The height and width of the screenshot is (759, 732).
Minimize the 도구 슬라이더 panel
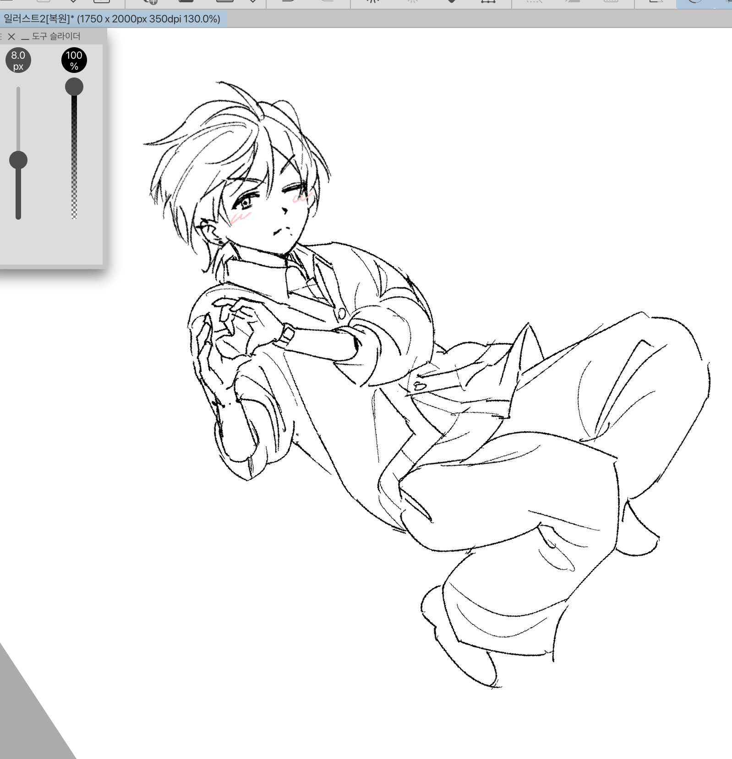point(25,37)
